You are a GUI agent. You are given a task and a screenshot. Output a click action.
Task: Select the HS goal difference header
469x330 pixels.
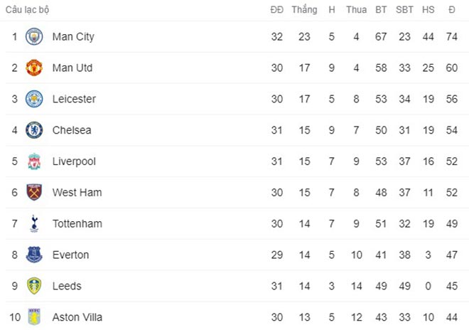428,10
